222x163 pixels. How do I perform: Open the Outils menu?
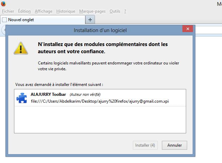click(115, 11)
